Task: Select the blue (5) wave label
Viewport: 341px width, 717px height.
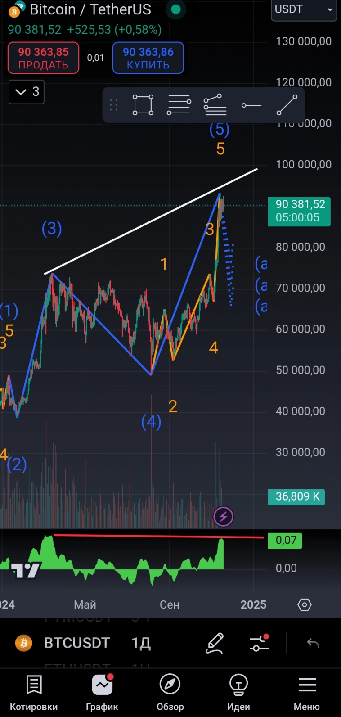Action: click(x=220, y=129)
